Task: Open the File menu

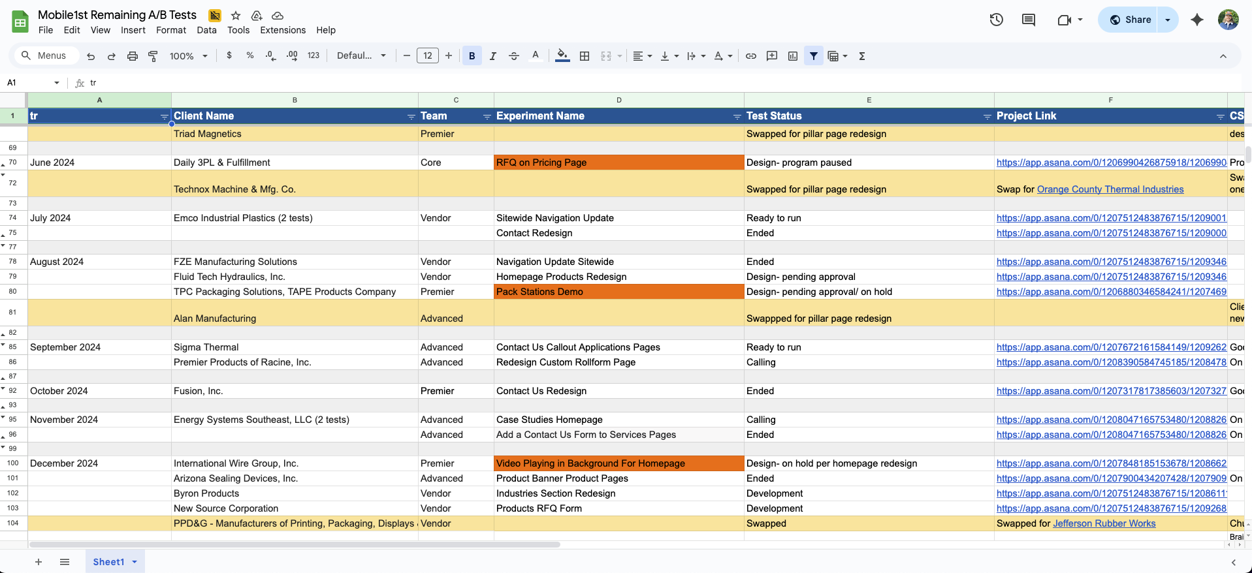Action: tap(46, 30)
